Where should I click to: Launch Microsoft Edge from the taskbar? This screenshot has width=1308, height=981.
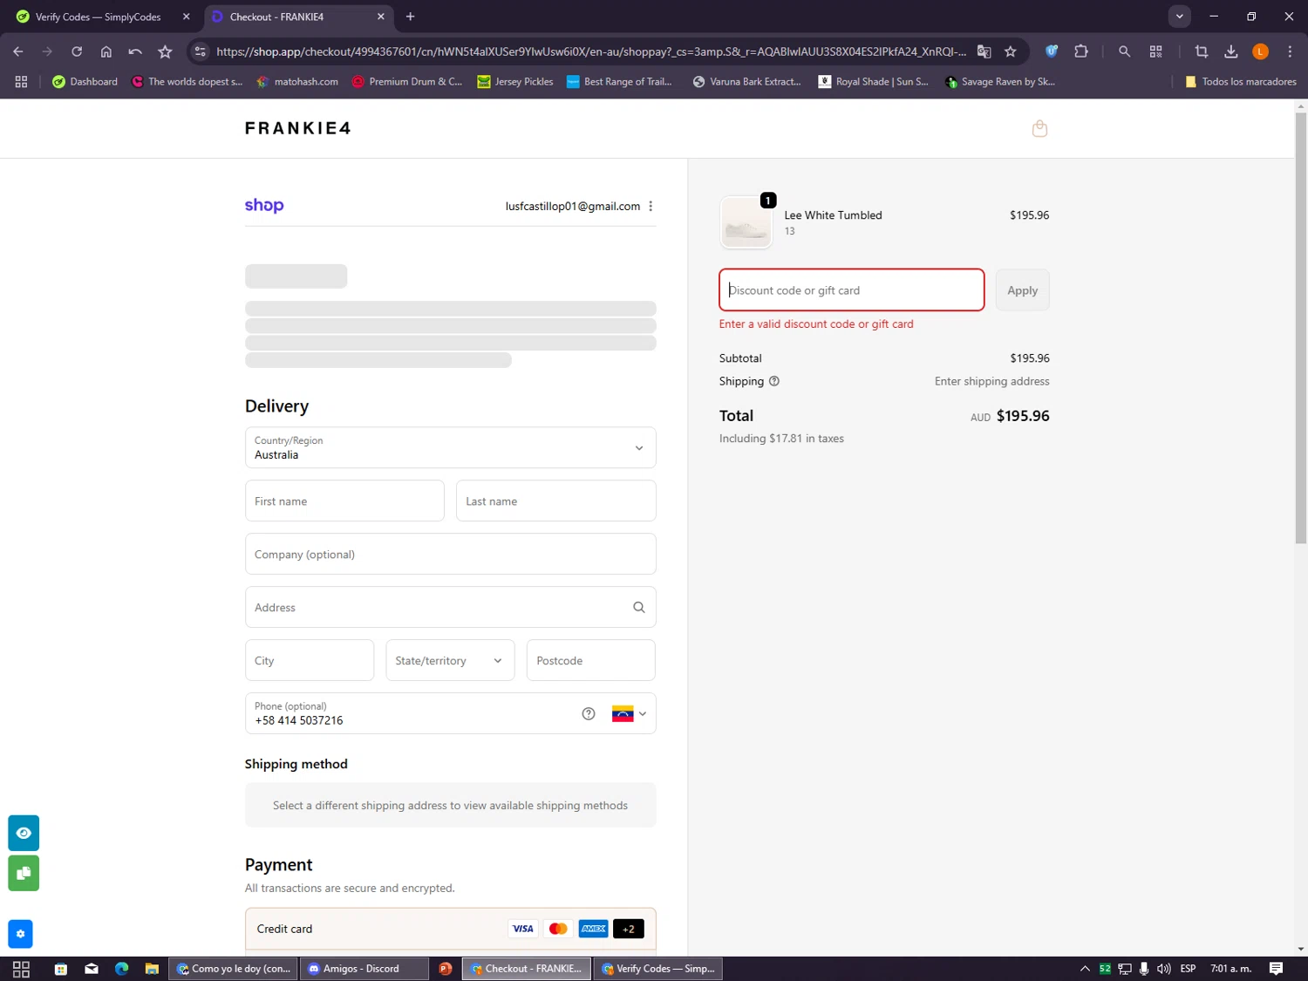tap(121, 969)
